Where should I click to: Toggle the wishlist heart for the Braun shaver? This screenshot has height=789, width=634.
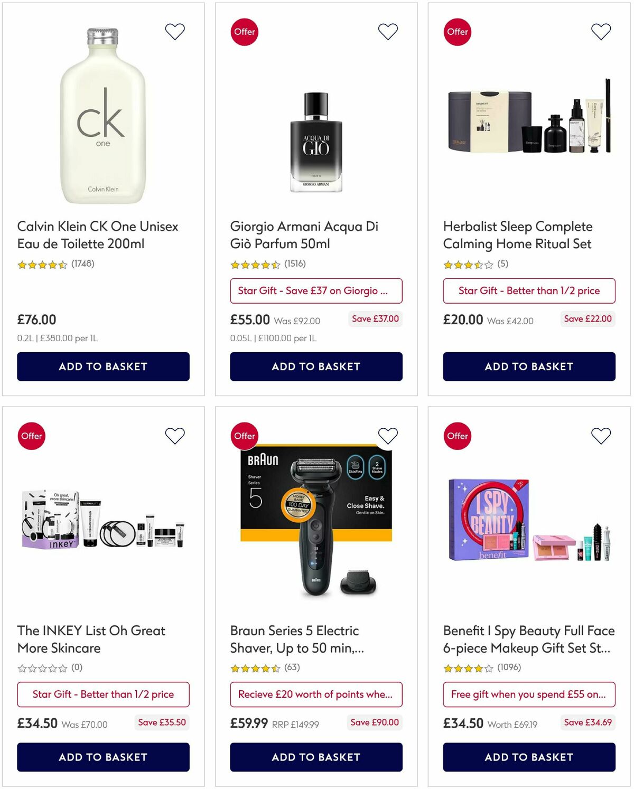point(388,436)
